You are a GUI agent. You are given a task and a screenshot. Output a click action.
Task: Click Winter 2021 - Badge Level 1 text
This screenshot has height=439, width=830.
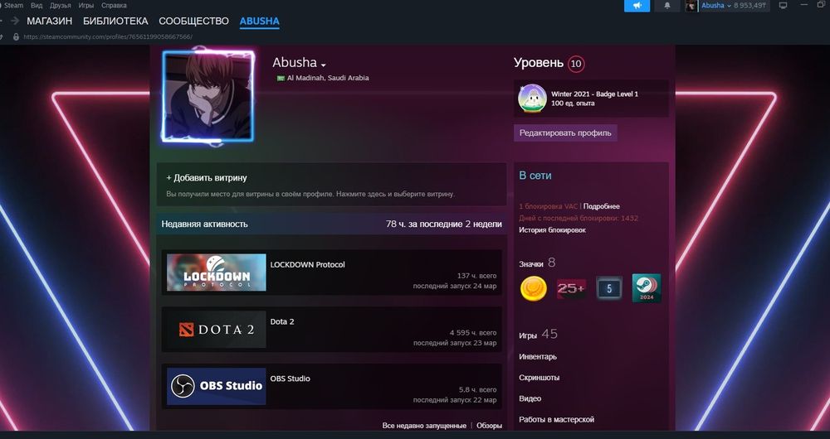click(594, 94)
